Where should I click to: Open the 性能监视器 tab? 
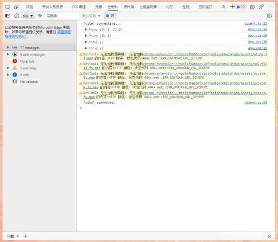[148, 7]
